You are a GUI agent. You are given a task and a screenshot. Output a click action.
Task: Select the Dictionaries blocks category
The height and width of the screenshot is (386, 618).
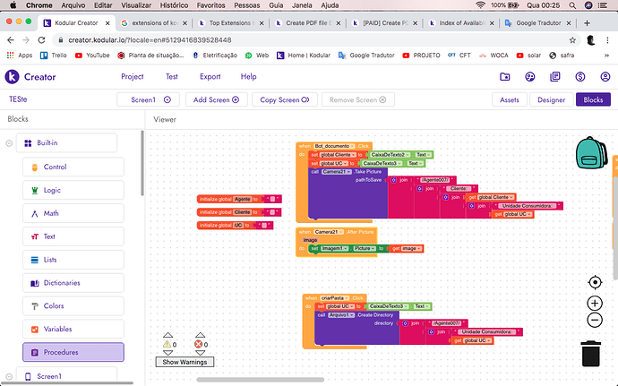click(73, 283)
